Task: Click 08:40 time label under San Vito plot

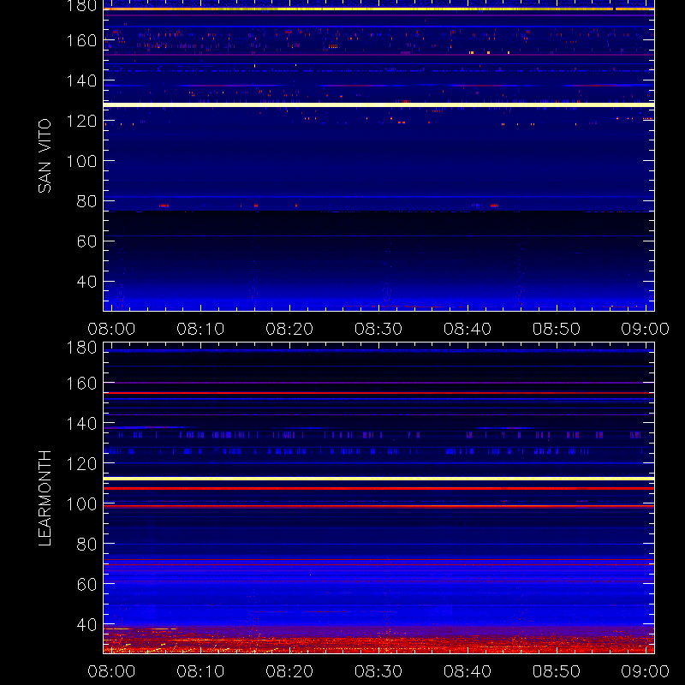Action: pyautogui.click(x=468, y=329)
